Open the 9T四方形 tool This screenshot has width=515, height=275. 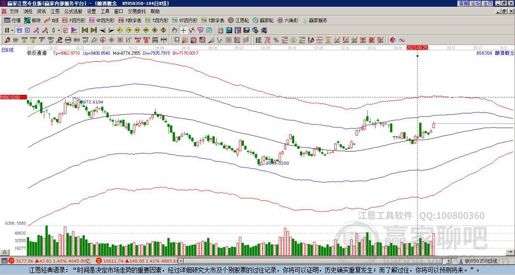[x=185, y=20]
